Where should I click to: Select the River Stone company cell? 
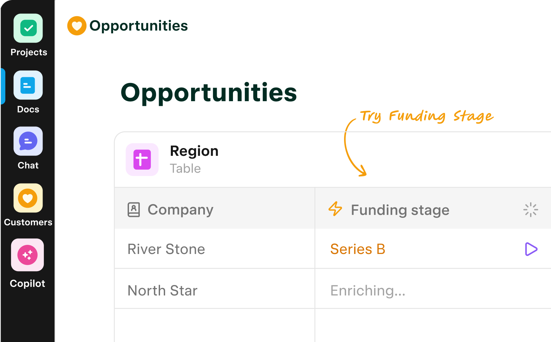[166, 249]
